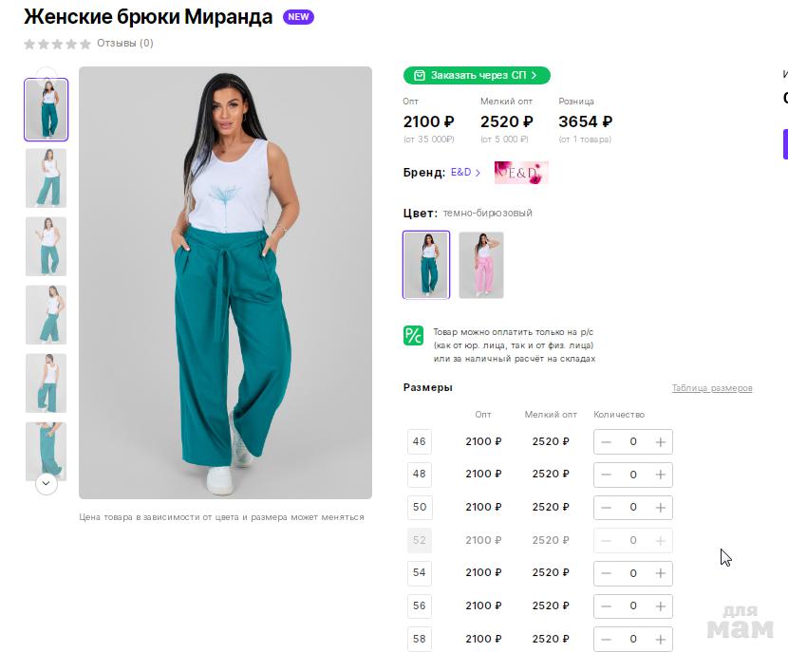Image resolution: width=788 pixels, height=652 pixels.
Task: Increase quantity for size 54
Action: tap(661, 573)
